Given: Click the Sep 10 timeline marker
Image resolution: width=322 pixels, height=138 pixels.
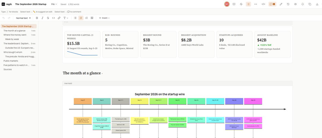Looking at the screenshot, I should coord(140,101).
